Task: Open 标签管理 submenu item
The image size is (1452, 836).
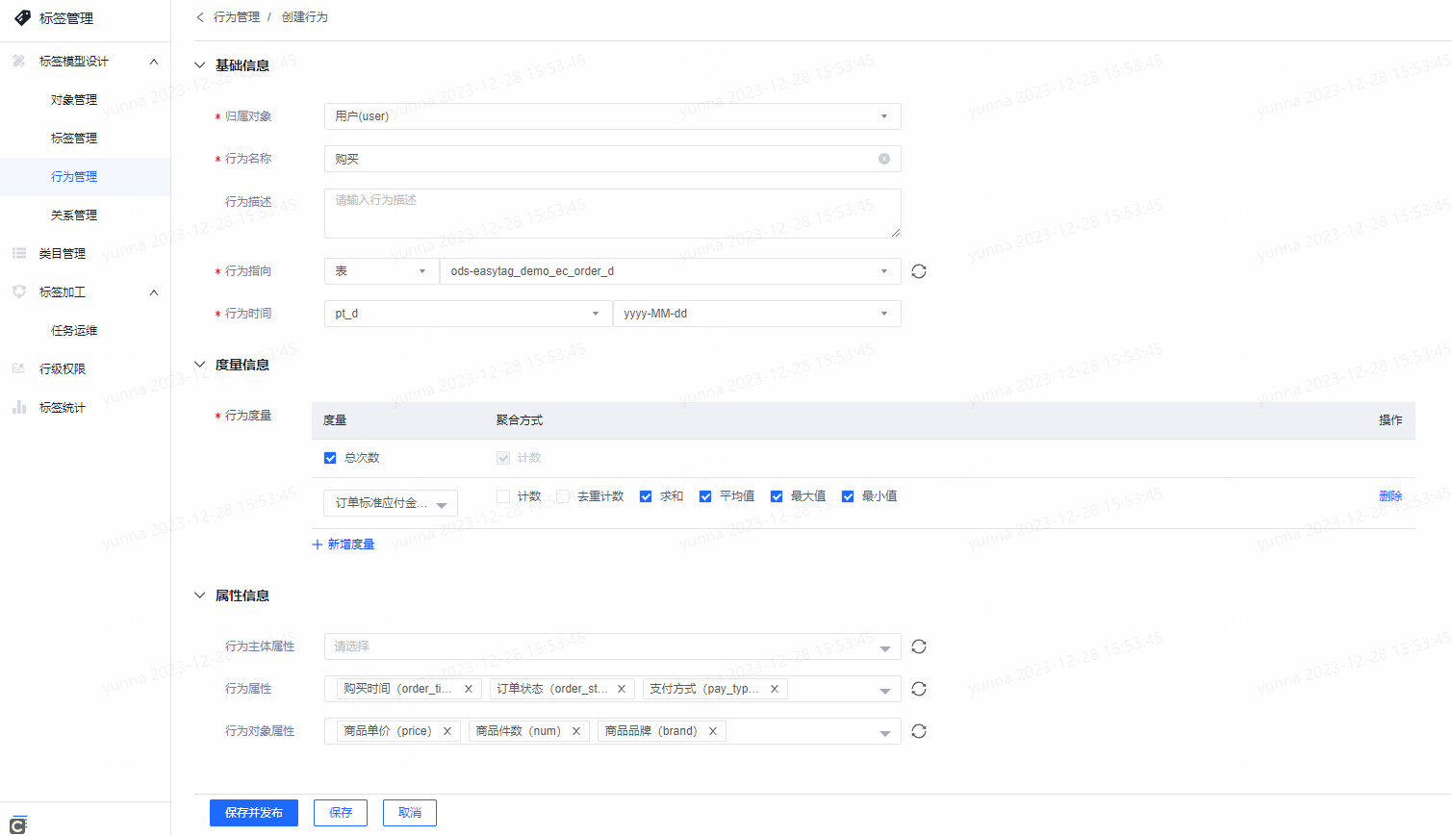Action: 74,139
